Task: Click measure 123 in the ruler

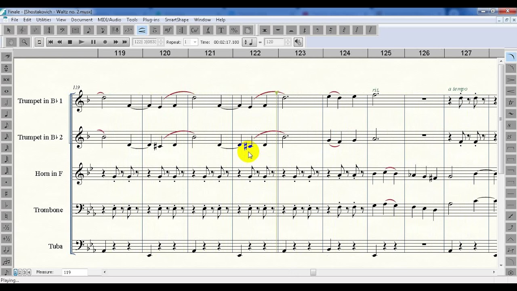Action: pyautogui.click(x=300, y=53)
